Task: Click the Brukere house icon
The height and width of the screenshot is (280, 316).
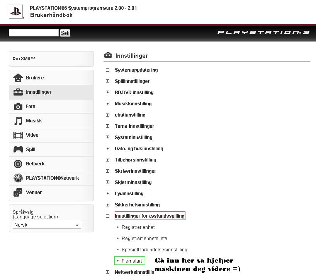Action: pyautogui.click(x=18, y=78)
